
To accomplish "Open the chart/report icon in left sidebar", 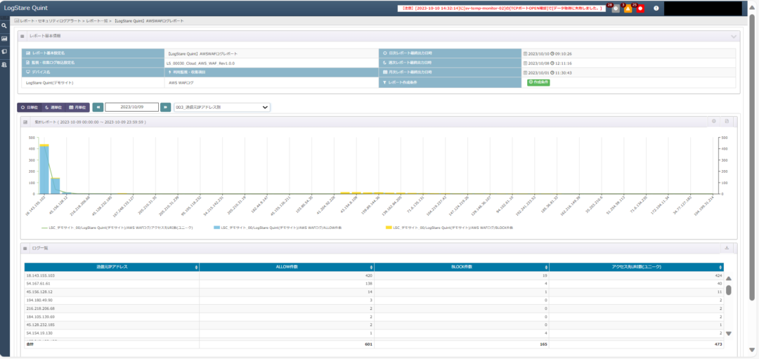I will (x=4, y=39).
